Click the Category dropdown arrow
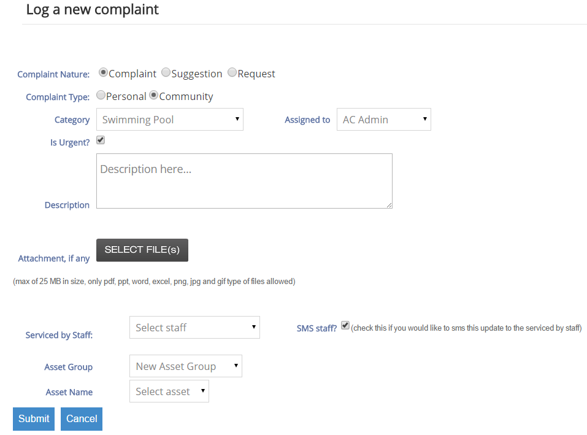Viewport: 587px width, 435px height. tap(238, 119)
